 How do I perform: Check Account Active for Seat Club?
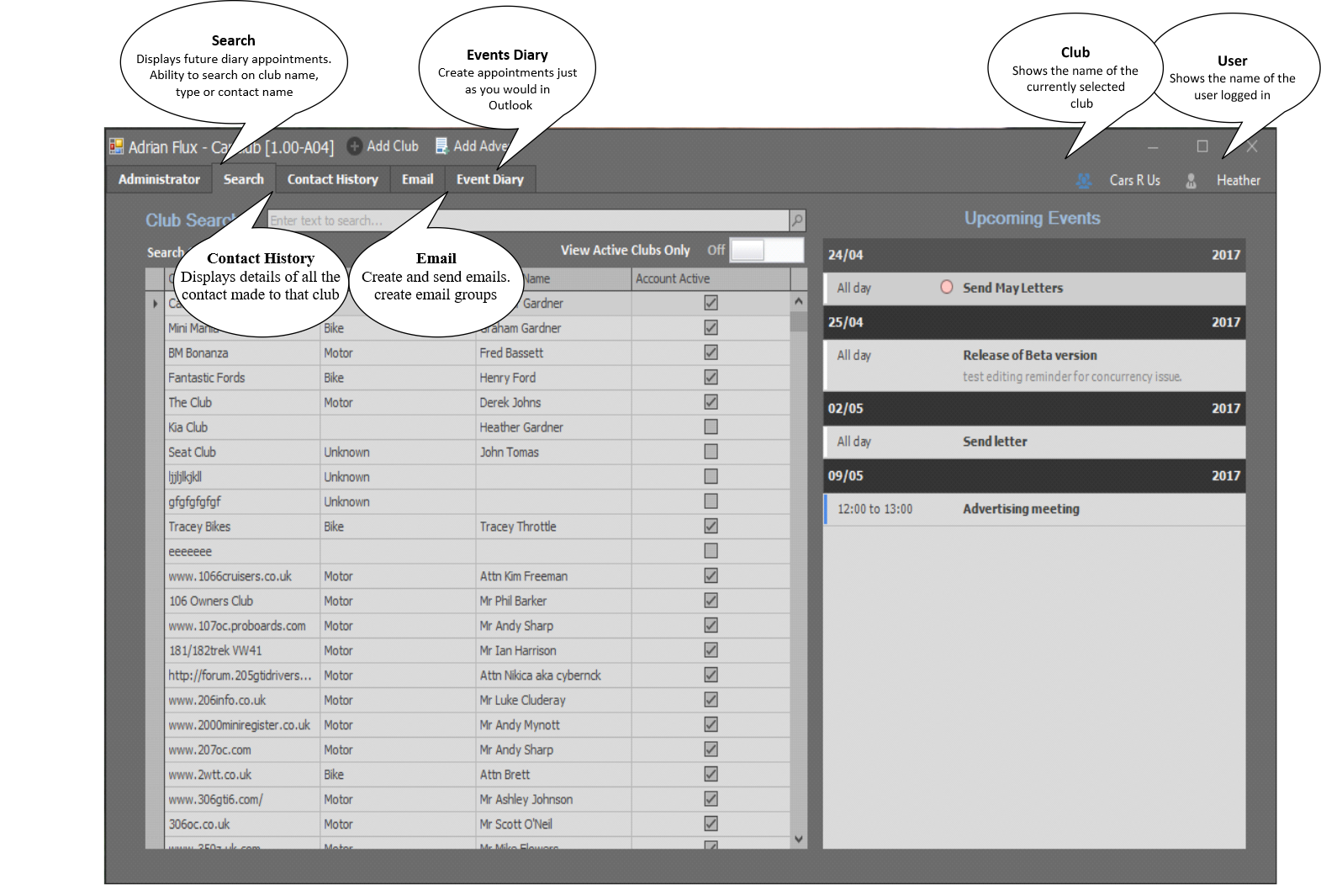[x=711, y=452]
